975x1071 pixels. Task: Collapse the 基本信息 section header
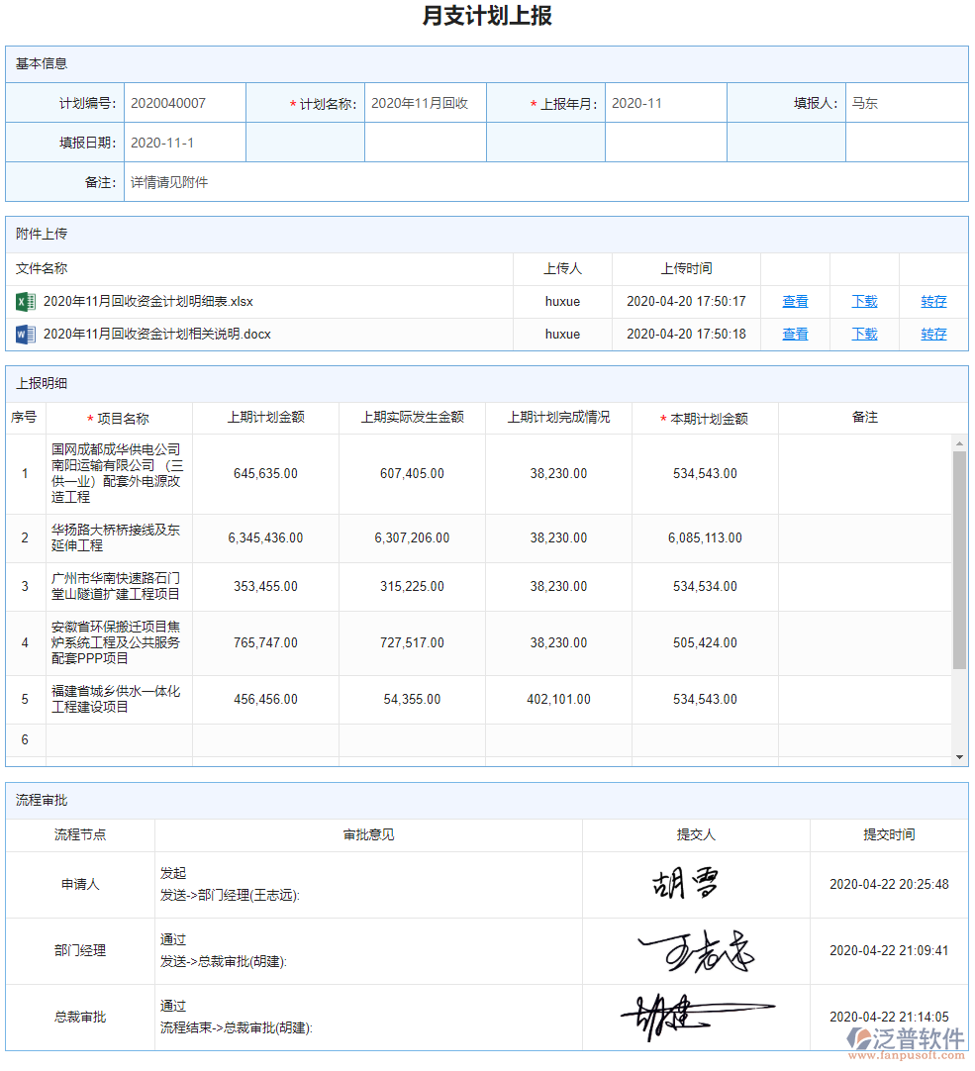tap(38, 63)
